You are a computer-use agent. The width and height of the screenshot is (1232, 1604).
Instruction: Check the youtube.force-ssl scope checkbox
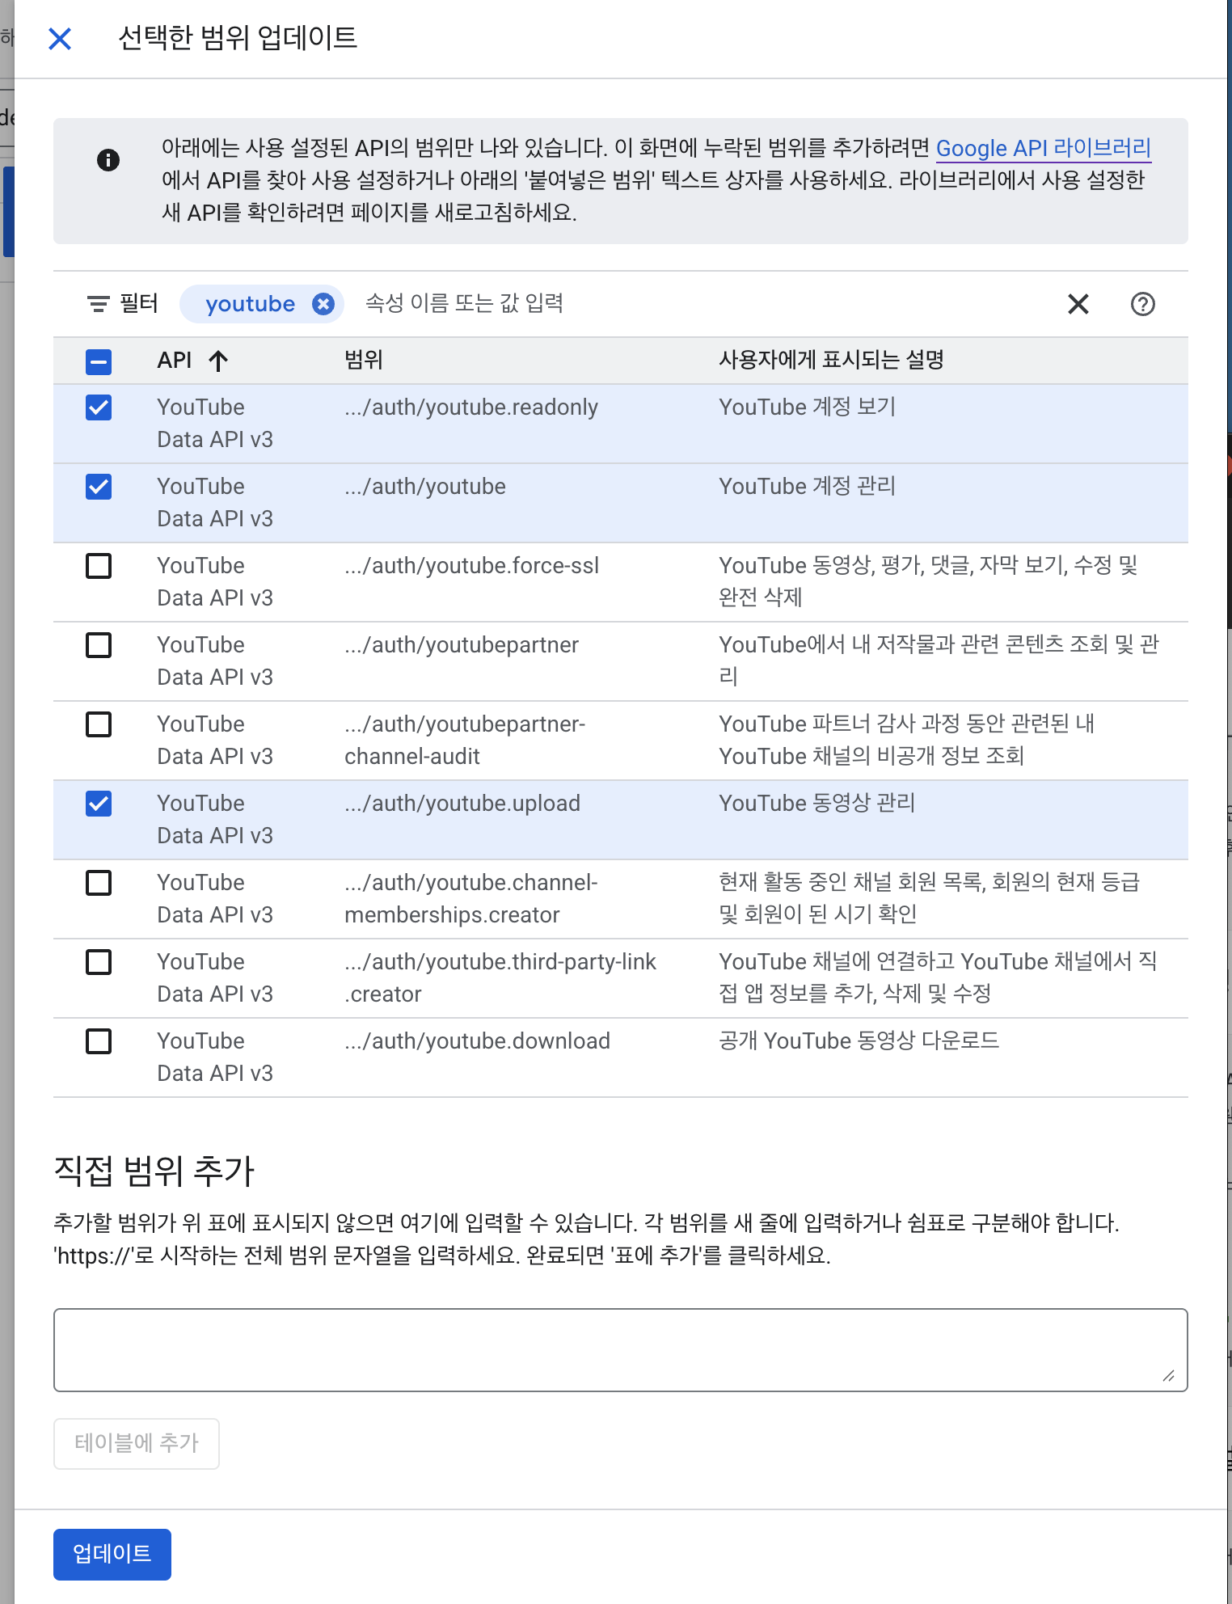click(99, 566)
